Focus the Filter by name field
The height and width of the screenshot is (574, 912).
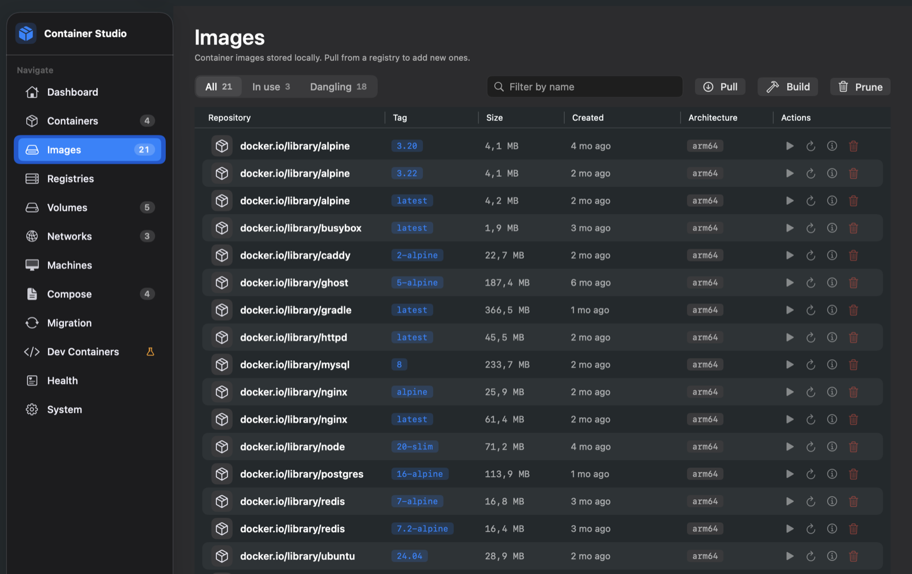[585, 87]
